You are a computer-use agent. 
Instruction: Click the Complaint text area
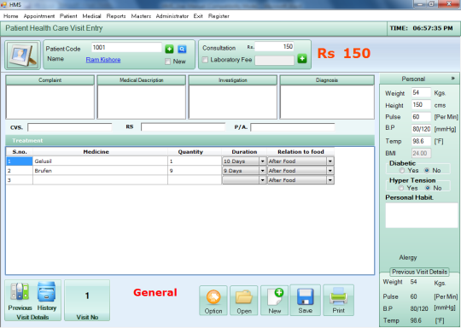tap(50, 102)
